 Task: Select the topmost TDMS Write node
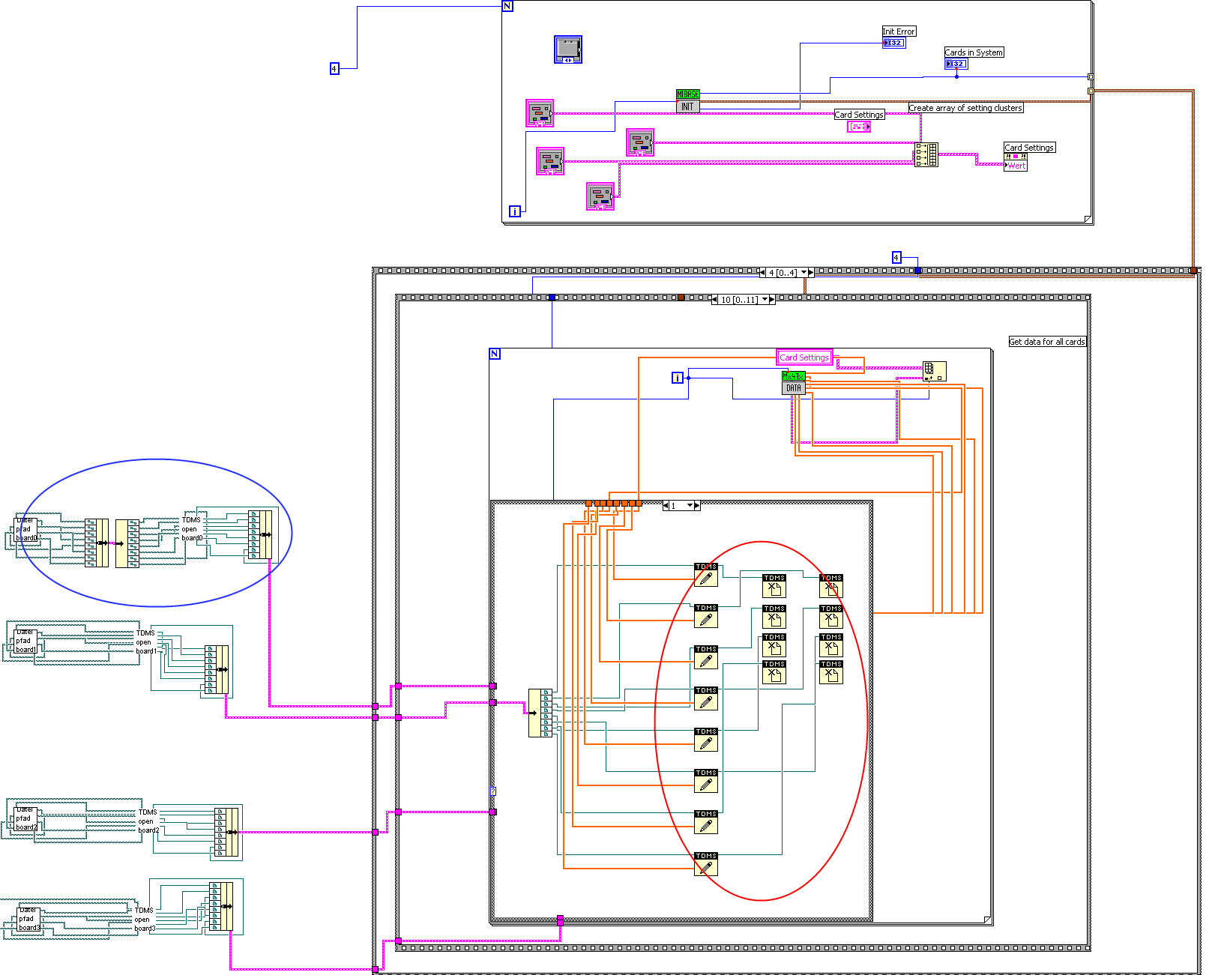pos(705,575)
